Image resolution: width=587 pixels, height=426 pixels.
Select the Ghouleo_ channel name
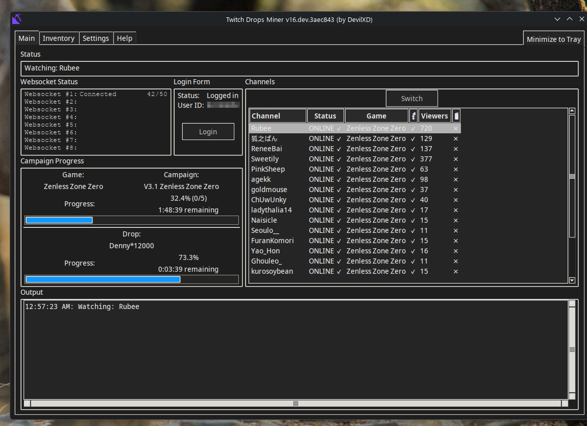(266, 261)
